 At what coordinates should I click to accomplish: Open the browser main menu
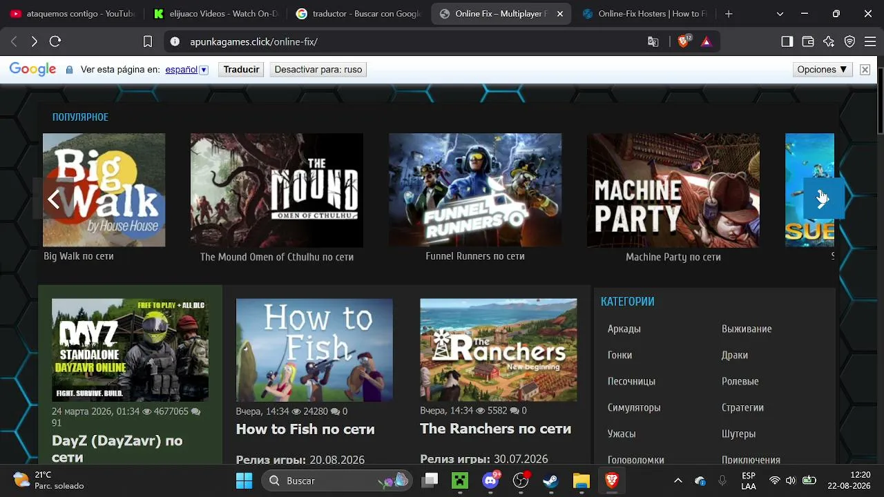tap(870, 41)
